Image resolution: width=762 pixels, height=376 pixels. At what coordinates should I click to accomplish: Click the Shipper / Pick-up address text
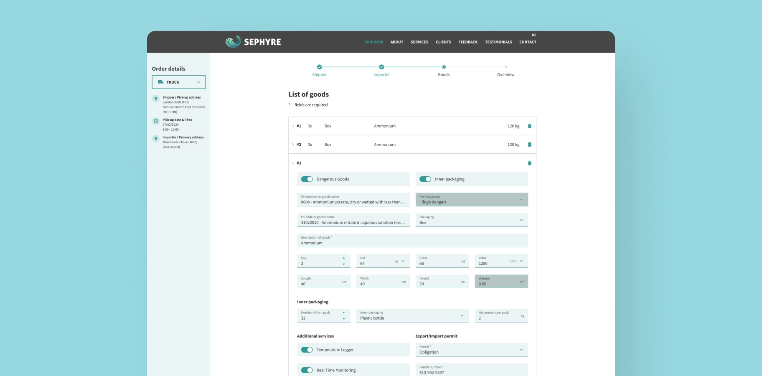pyautogui.click(x=182, y=97)
